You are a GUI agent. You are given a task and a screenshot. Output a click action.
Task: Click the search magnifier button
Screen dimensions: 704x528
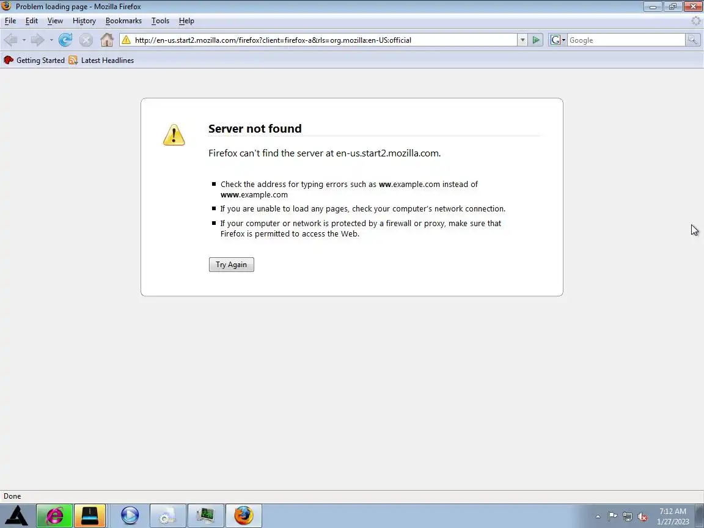pyautogui.click(x=692, y=40)
